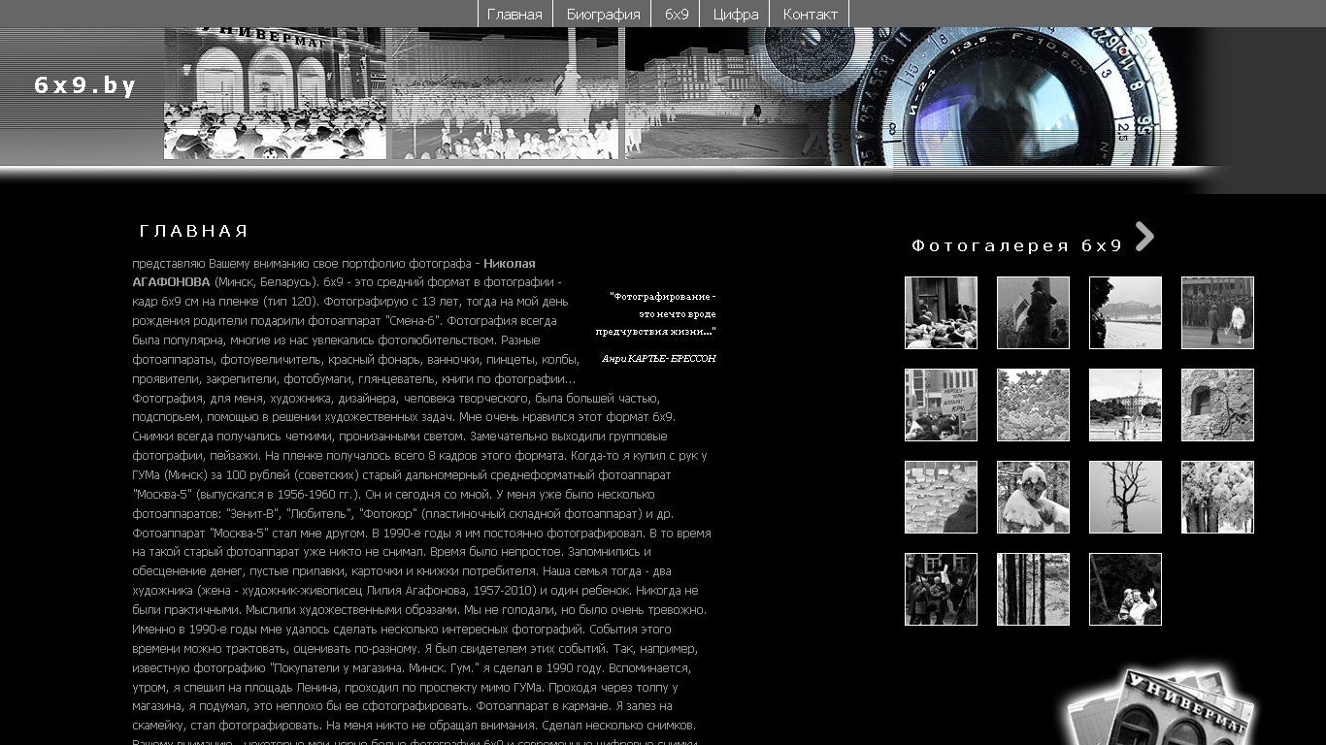Open the Фотогалерея 6x9 heading link
The image size is (1326, 745).
1016,246
